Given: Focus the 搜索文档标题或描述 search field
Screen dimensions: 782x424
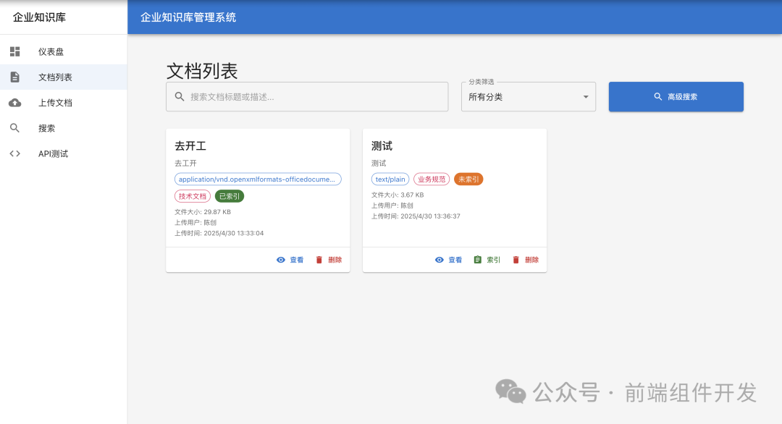Looking at the screenshot, I should pos(307,97).
